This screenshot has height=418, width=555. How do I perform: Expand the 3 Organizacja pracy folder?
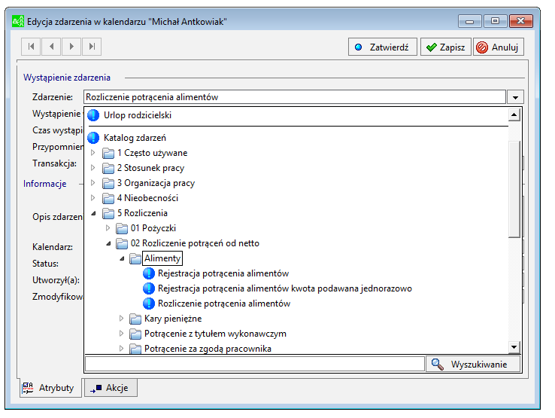pyautogui.click(x=93, y=183)
